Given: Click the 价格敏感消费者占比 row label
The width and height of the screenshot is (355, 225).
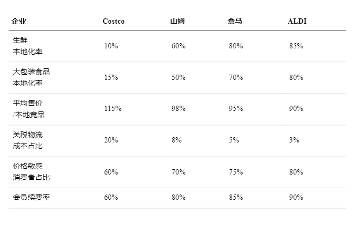Looking at the screenshot, I should click(x=31, y=172).
